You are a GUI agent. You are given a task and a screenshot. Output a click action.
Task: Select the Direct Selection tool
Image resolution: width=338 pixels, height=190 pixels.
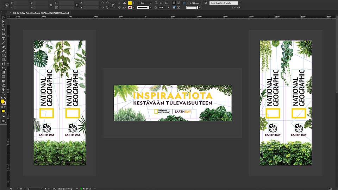point(3,21)
